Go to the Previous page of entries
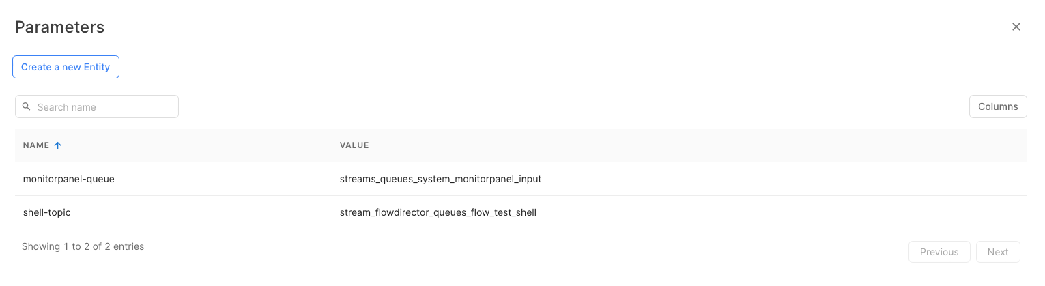The height and width of the screenshot is (286, 1045). (x=939, y=252)
